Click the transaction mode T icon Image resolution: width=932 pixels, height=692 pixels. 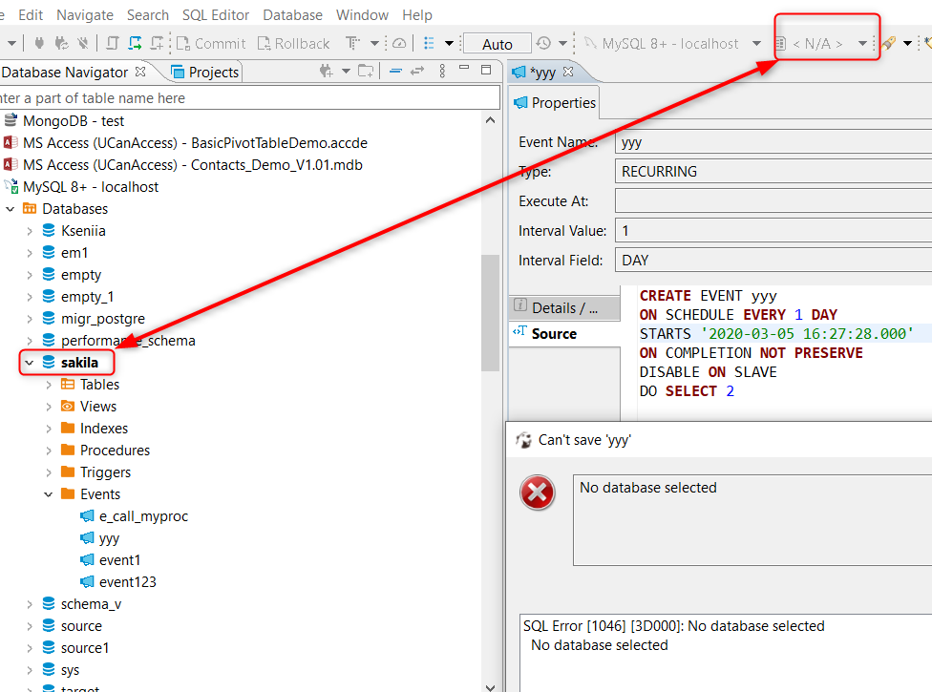coord(352,43)
